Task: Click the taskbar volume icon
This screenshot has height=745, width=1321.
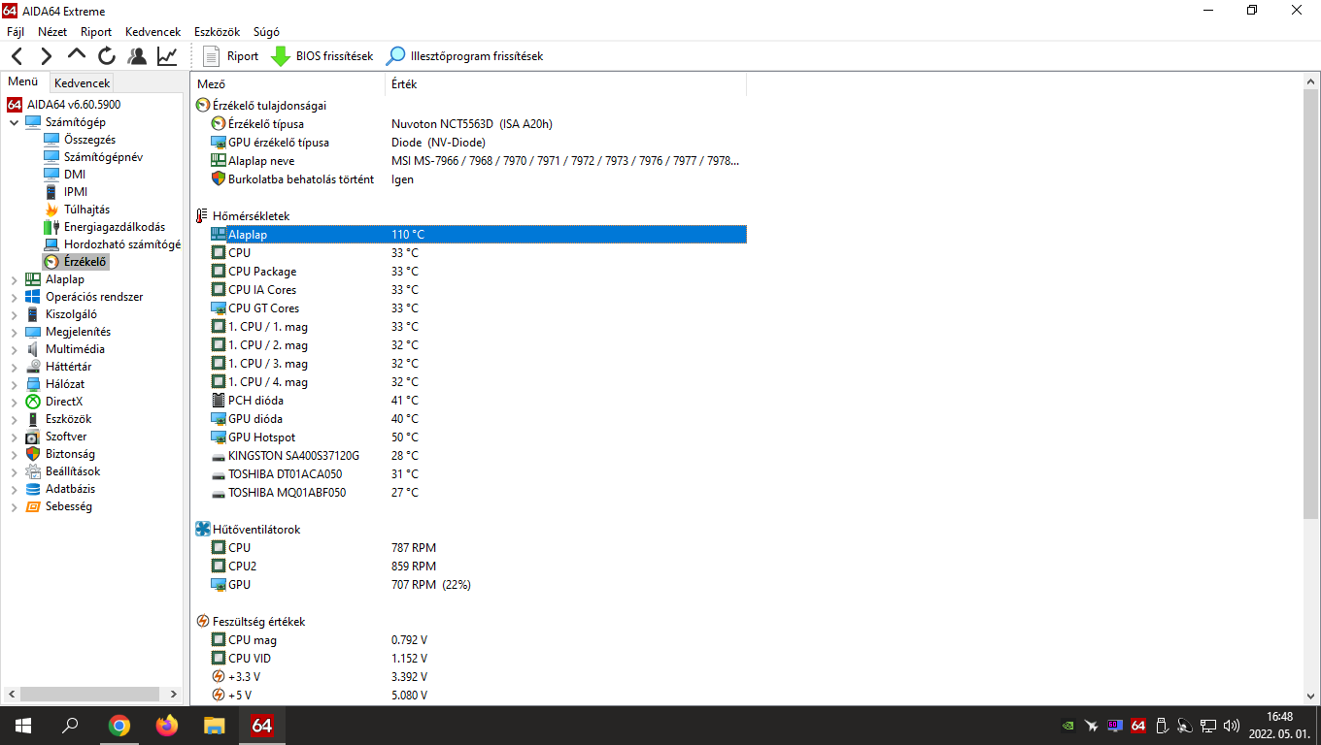Action: 1232,725
